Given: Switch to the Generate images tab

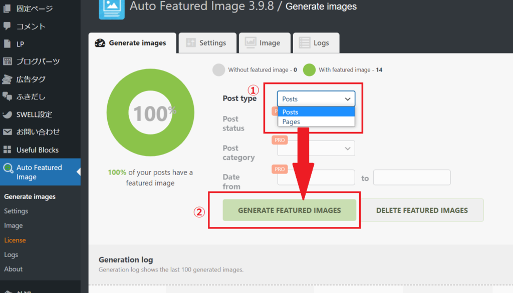Looking at the screenshot, I should [x=132, y=43].
